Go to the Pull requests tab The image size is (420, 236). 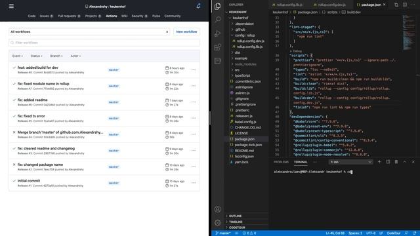pyautogui.click(x=69, y=16)
